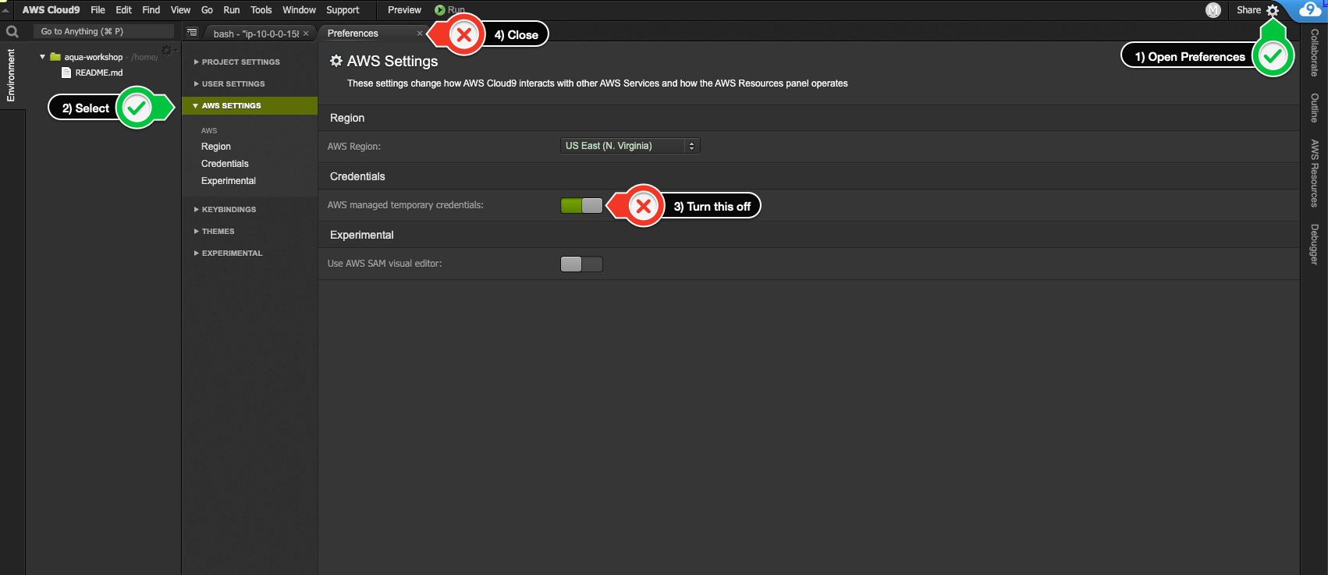This screenshot has height=575, width=1328.
Task: Jump to Region subsection in sidebar
Action: (216, 147)
